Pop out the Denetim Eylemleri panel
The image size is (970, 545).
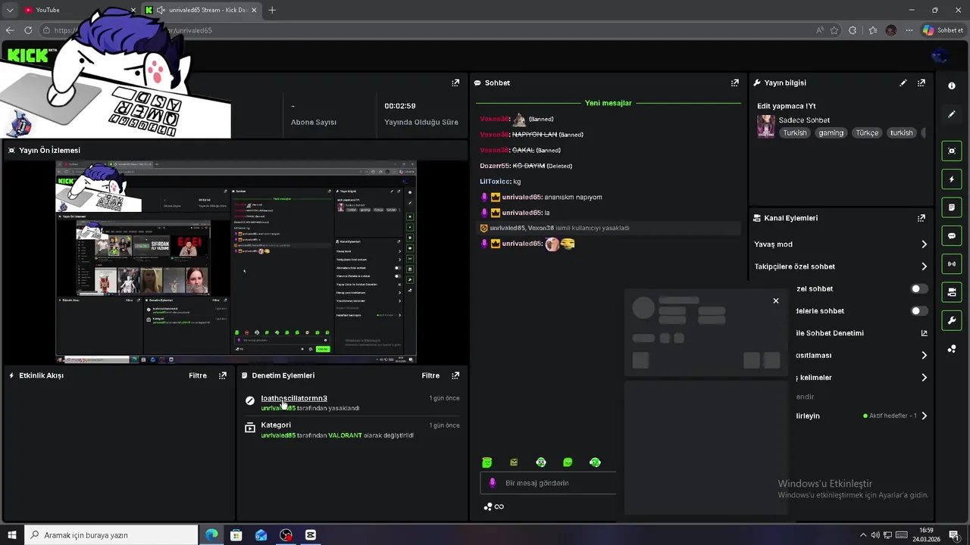click(x=455, y=375)
